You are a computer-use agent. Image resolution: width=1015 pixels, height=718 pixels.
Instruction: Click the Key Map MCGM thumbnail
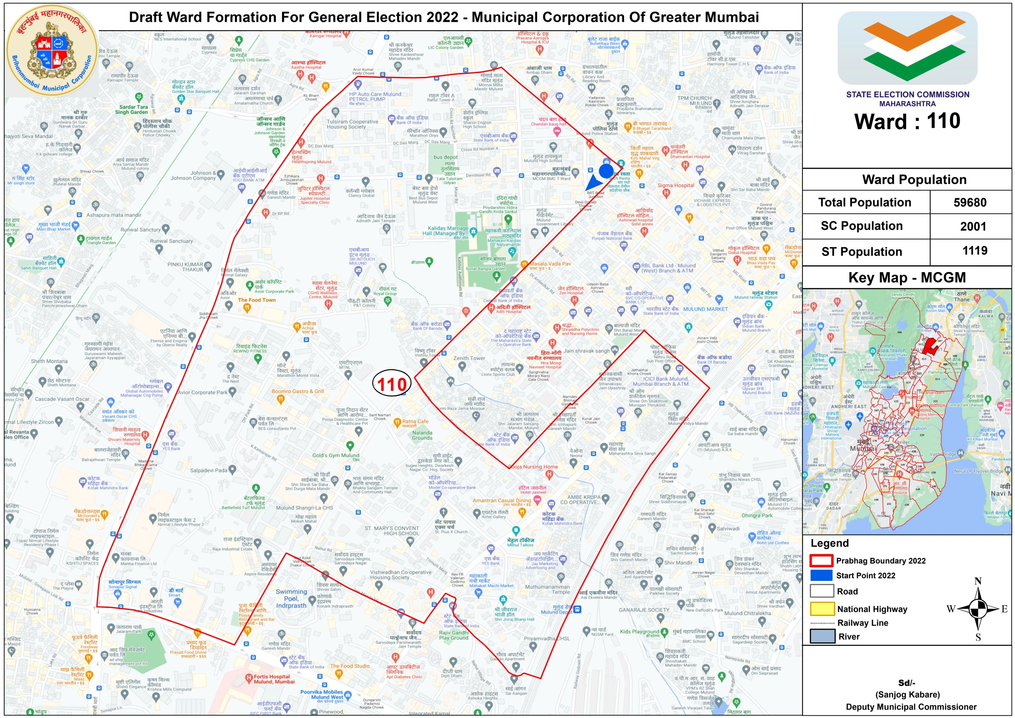906,411
